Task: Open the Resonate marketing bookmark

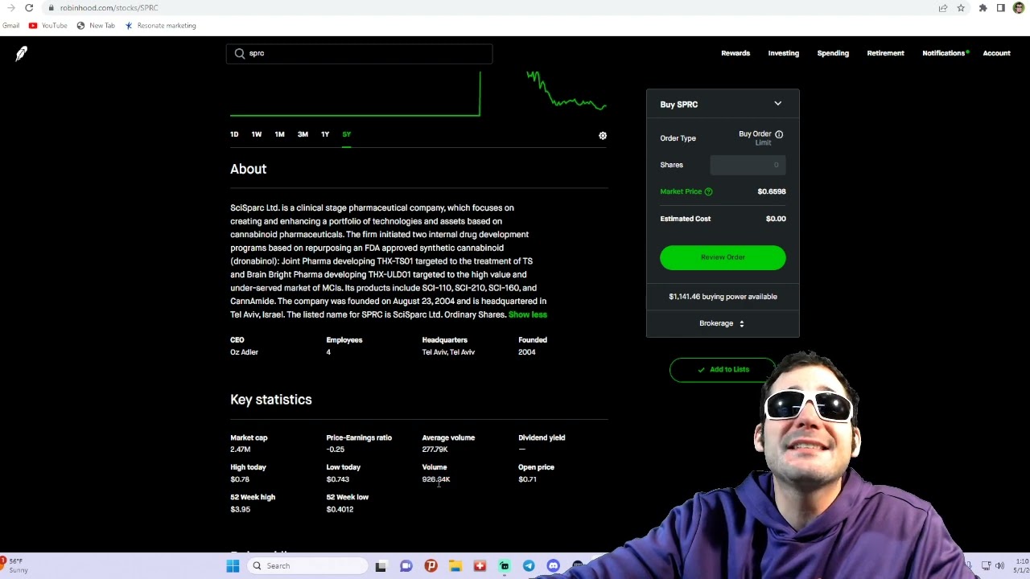Action: click(160, 26)
